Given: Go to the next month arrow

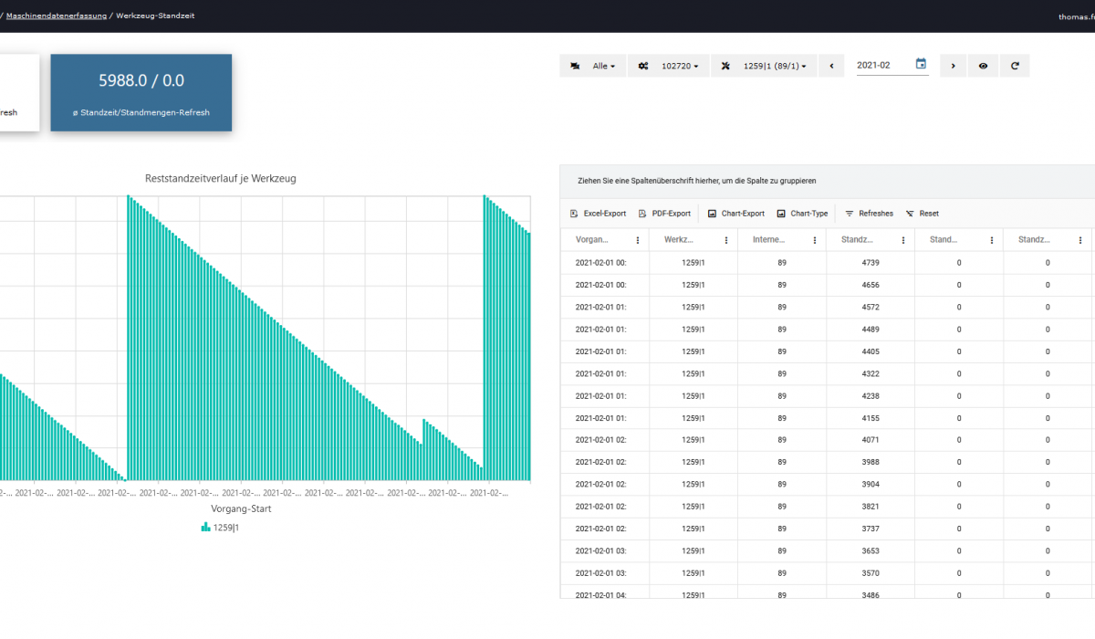Looking at the screenshot, I should coord(954,66).
